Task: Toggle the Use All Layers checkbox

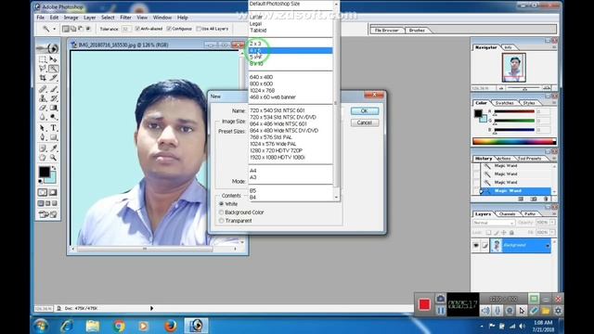Action: [x=199, y=29]
